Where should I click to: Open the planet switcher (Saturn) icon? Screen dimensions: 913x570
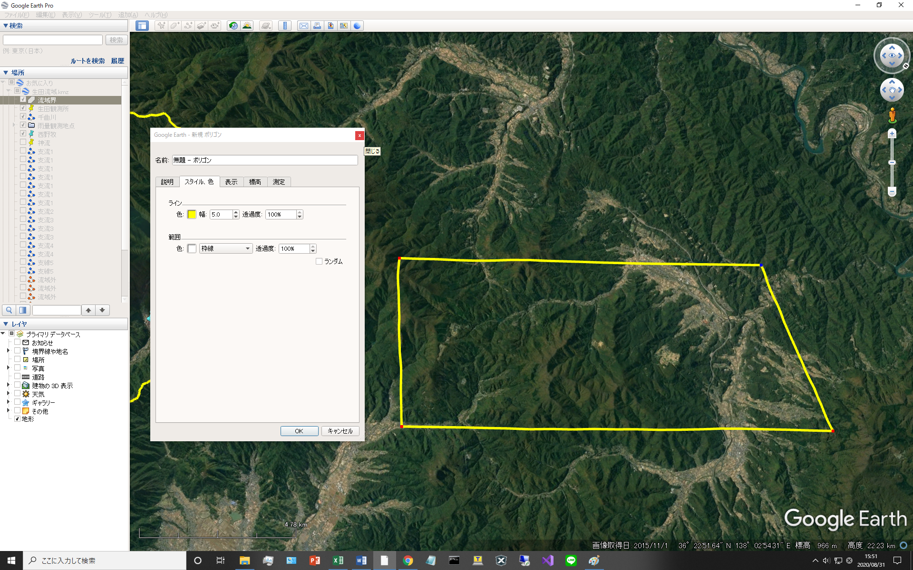coord(266,26)
